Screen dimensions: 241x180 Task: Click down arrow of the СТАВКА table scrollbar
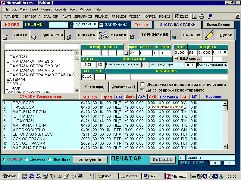[x=225, y=146]
